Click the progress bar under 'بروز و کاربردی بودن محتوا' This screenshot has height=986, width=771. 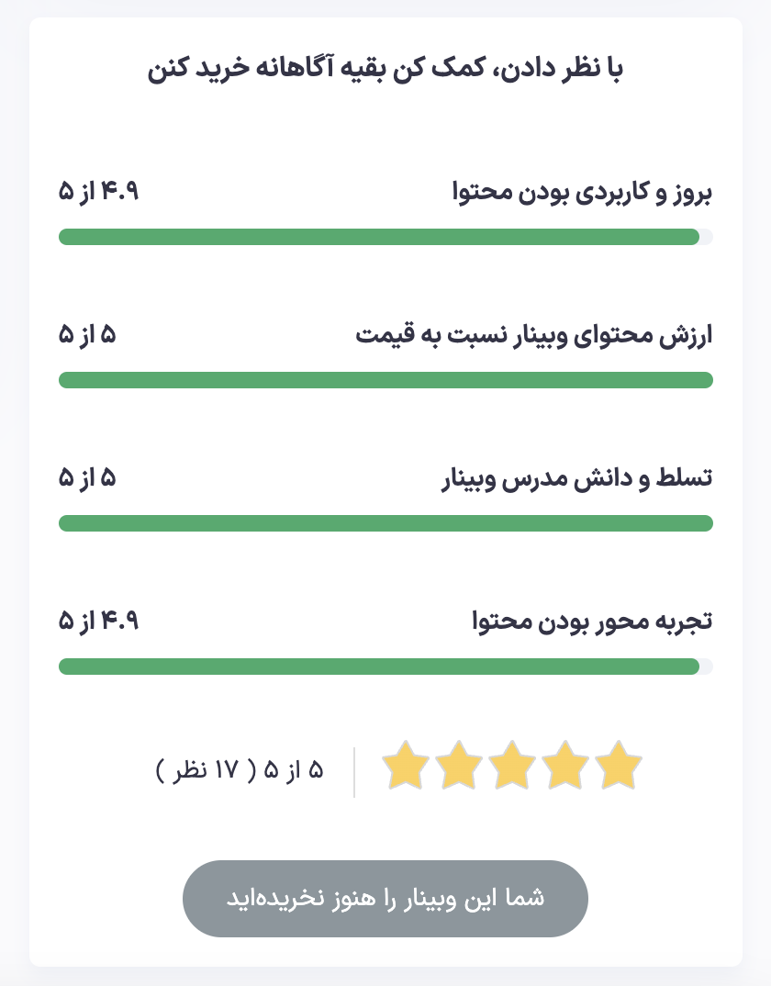pyautogui.click(x=385, y=237)
